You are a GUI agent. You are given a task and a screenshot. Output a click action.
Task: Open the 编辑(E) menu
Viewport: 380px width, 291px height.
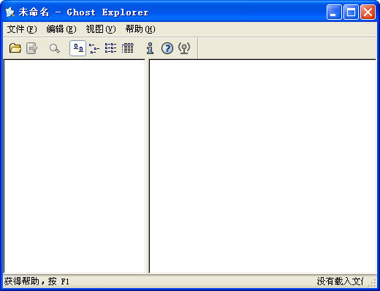61,29
